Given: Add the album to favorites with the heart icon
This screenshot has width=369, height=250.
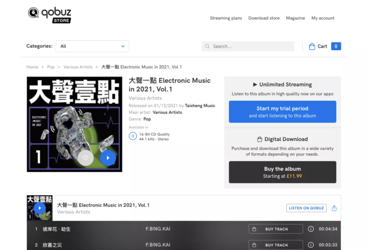Looking at the screenshot, I should (85, 158).
